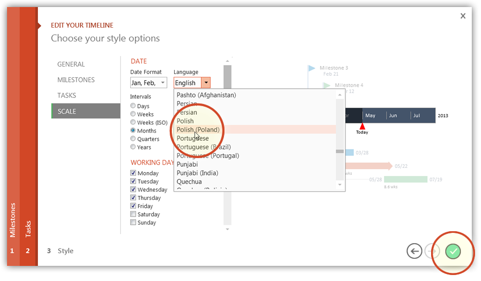Collapse the Language dropdown arrow

[x=206, y=83]
